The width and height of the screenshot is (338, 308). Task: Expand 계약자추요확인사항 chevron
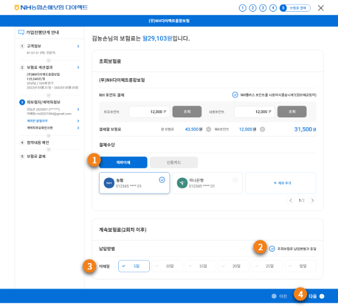click(78, 128)
